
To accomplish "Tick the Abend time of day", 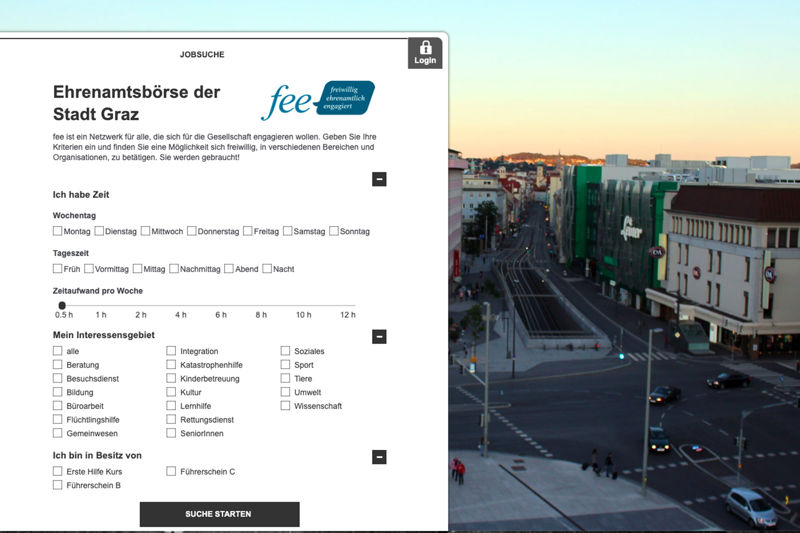I will [229, 269].
